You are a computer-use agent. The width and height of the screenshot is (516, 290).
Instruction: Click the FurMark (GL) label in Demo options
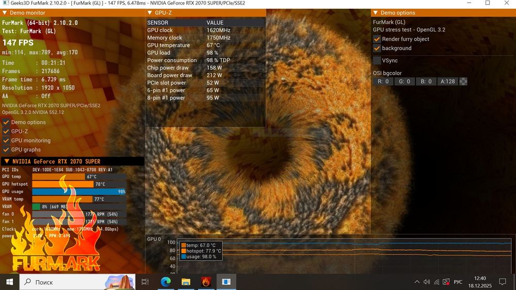tap(389, 22)
